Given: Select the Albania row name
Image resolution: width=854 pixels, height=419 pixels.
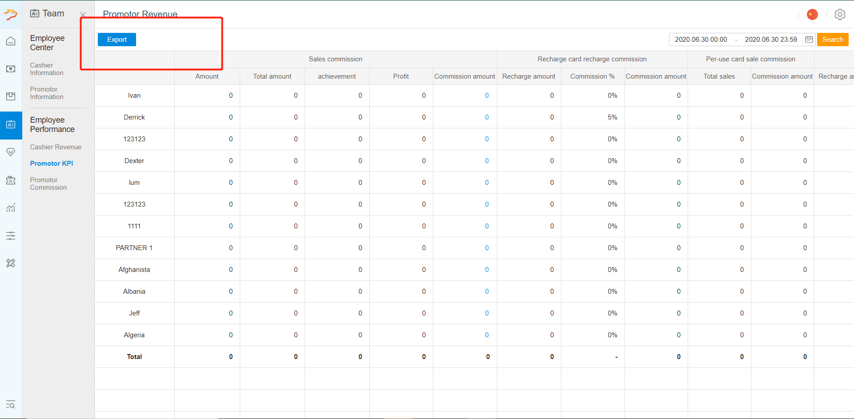Looking at the screenshot, I should pos(134,291).
